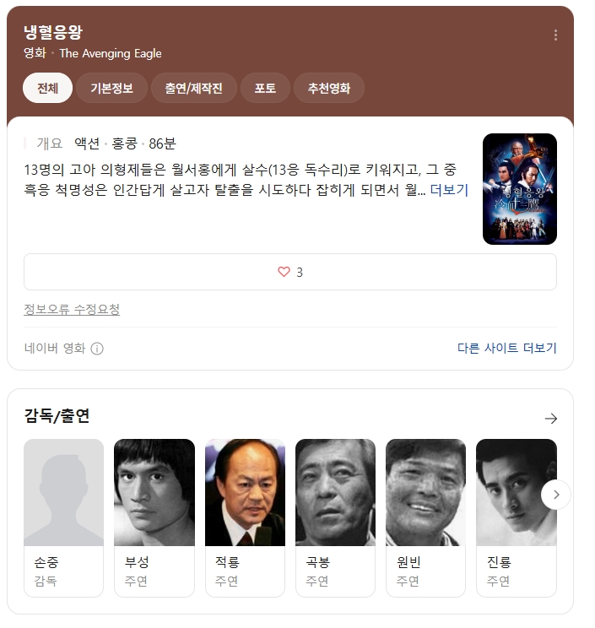The width and height of the screenshot is (595, 628).
Task: Click the 다른 사이트 더보기 link
Action: click(x=507, y=348)
